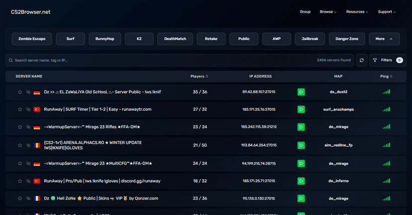This screenshot has width=412, height=215.
Task: Click ping signal bars for surf_anzchamps server
Action: (387, 109)
